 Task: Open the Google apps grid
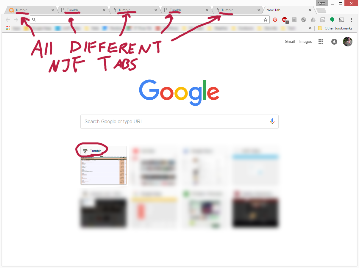pyautogui.click(x=321, y=42)
